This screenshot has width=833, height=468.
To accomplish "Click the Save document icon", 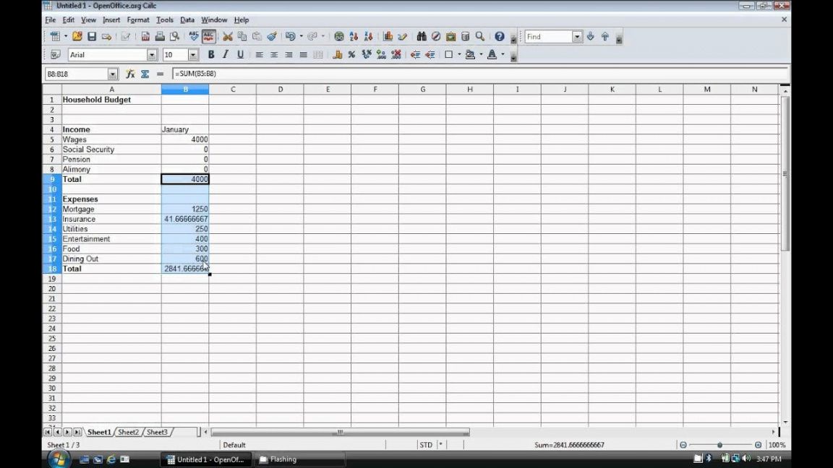I will coord(92,37).
